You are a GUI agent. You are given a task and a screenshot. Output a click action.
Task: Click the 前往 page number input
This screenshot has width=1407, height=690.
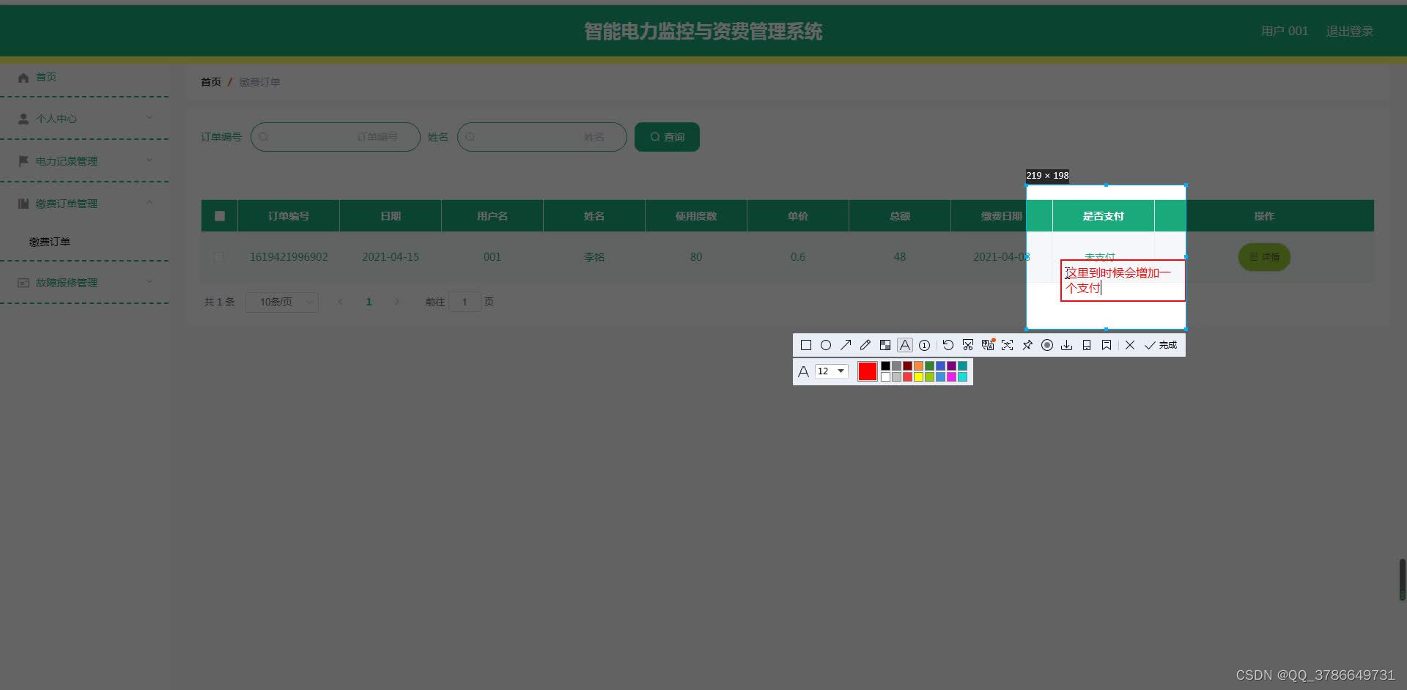[x=465, y=302]
